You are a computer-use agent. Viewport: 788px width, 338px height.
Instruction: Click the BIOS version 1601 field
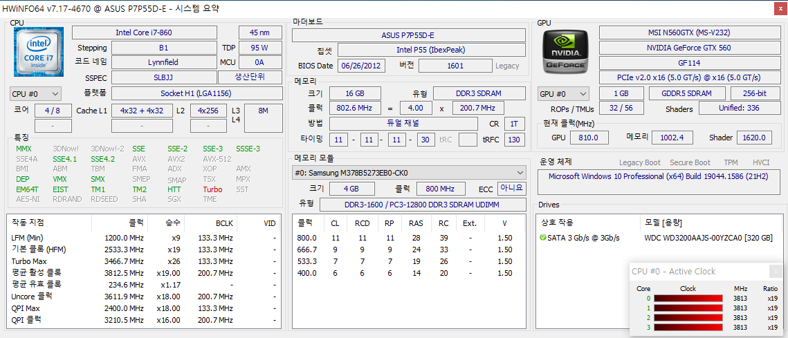pyautogui.click(x=455, y=66)
